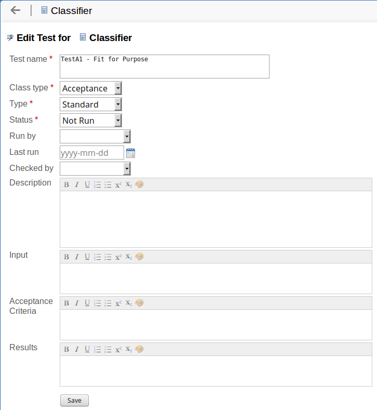Viewport: 377px width, 410px height.
Task: Click the Classifier link in header
Action: [71, 10]
